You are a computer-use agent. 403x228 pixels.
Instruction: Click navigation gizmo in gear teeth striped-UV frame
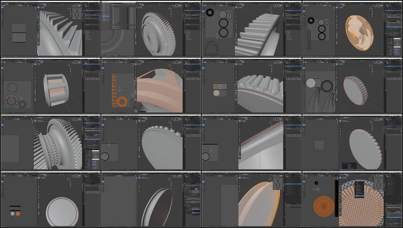coord(69,9)
